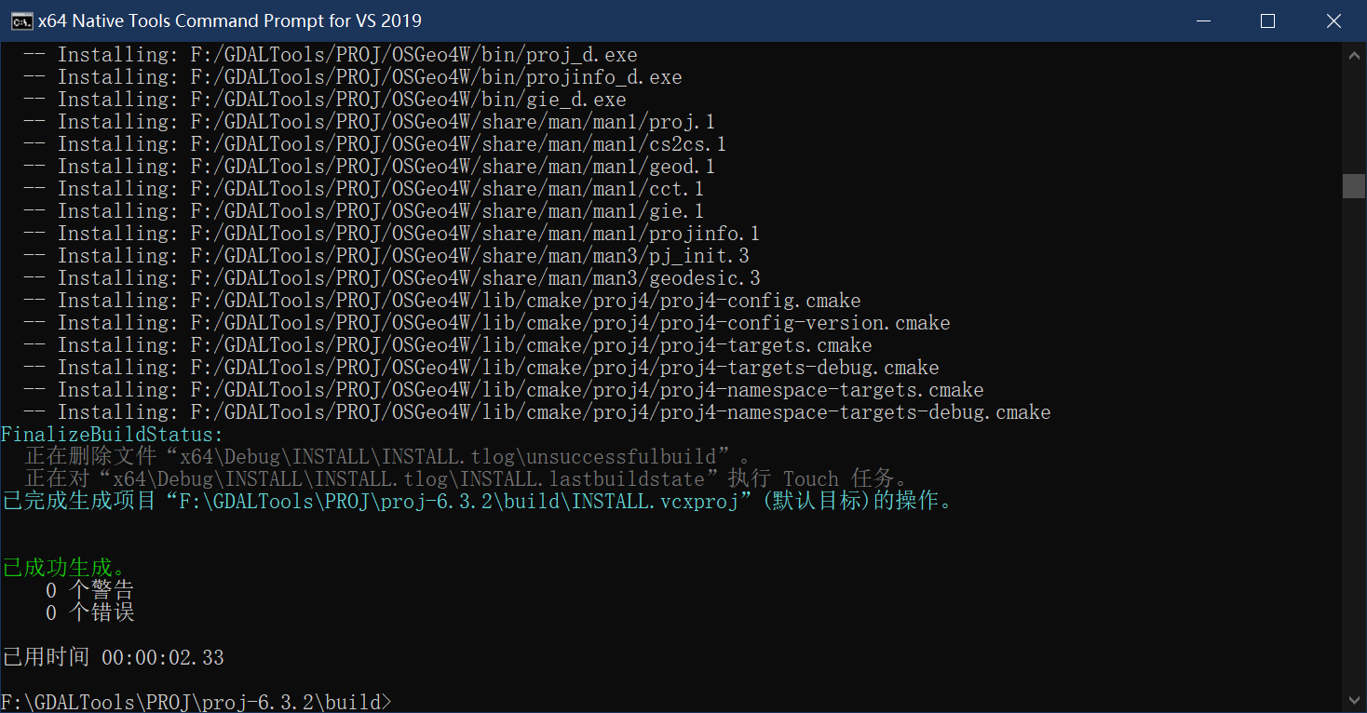1367x713 pixels.
Task: Click the vertical scrollbar thumb
Action: click(1354, 186)
